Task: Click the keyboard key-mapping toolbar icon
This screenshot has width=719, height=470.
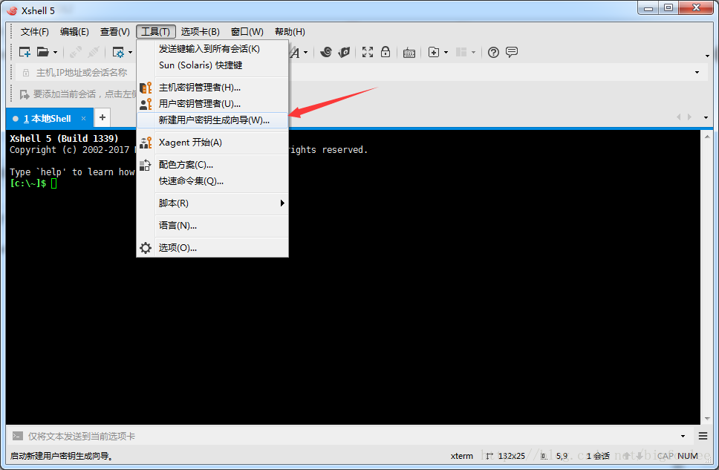Action: click(409, 53)
